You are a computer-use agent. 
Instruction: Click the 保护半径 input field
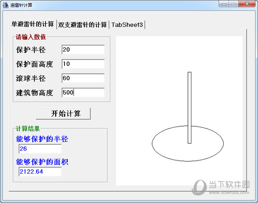point(83,50)
